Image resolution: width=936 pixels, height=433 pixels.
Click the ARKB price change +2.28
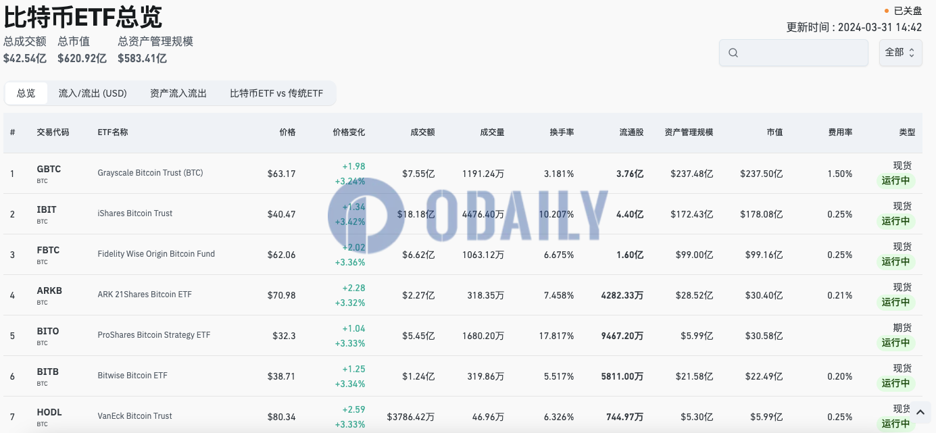(x=353, y=288)
